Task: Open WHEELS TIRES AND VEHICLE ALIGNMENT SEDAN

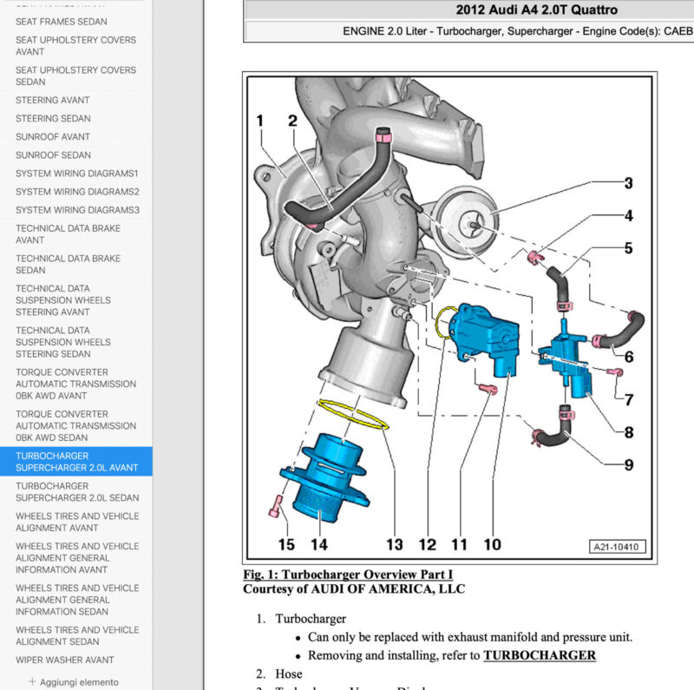Action: pyautogui.click(x=76, y=635)
